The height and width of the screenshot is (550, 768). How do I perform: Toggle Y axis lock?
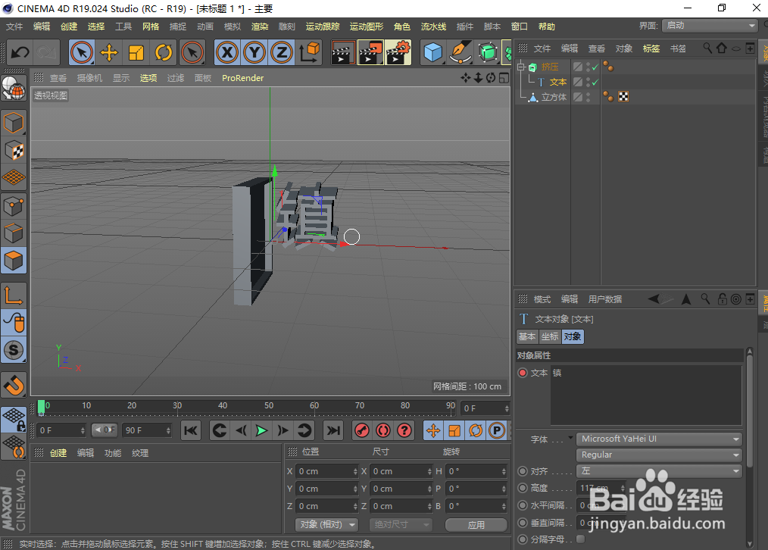(254, 52)
